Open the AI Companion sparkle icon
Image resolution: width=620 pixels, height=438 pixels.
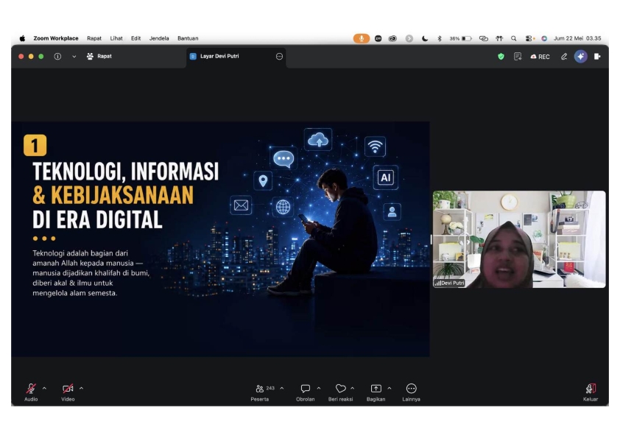coord(580,57)
